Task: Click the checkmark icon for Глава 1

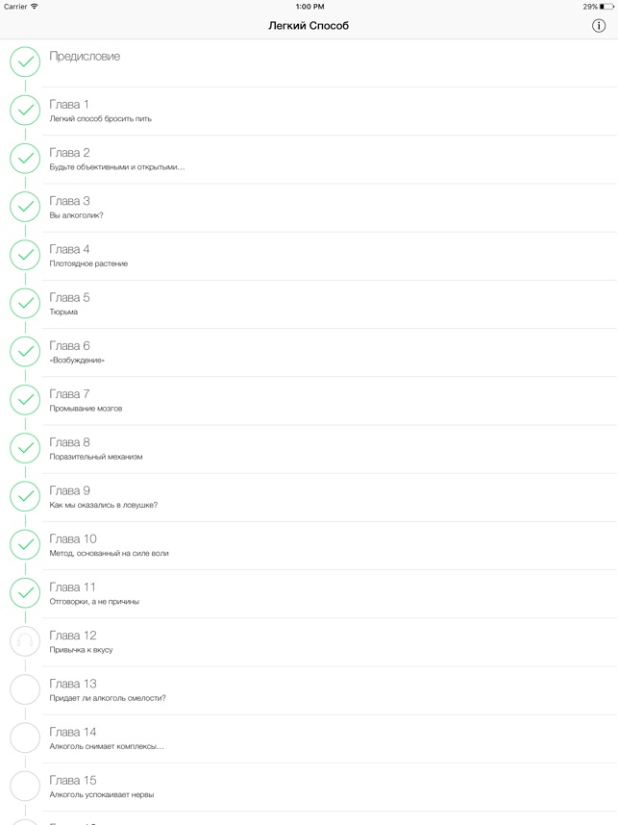Action: coord(25,110)
